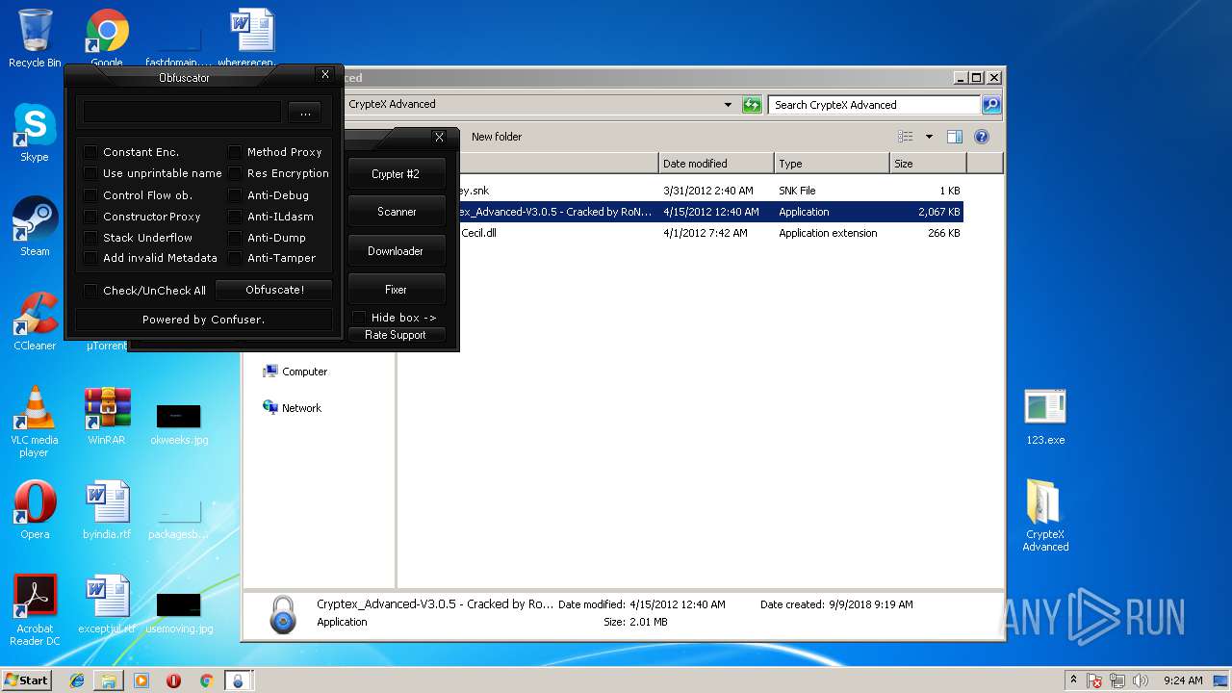1232x693 pixels.
Task: Enable Add invalid Metadata checkbox
Action: [x=90, y=258]
